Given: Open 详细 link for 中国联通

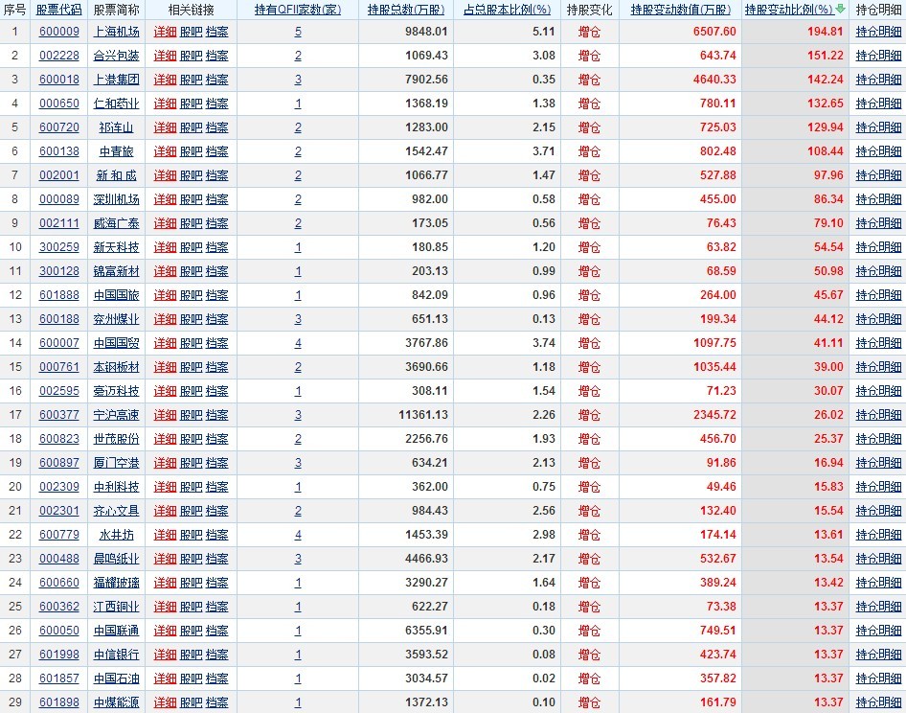Looking at the screenshot, I should (x=165, y=631).
